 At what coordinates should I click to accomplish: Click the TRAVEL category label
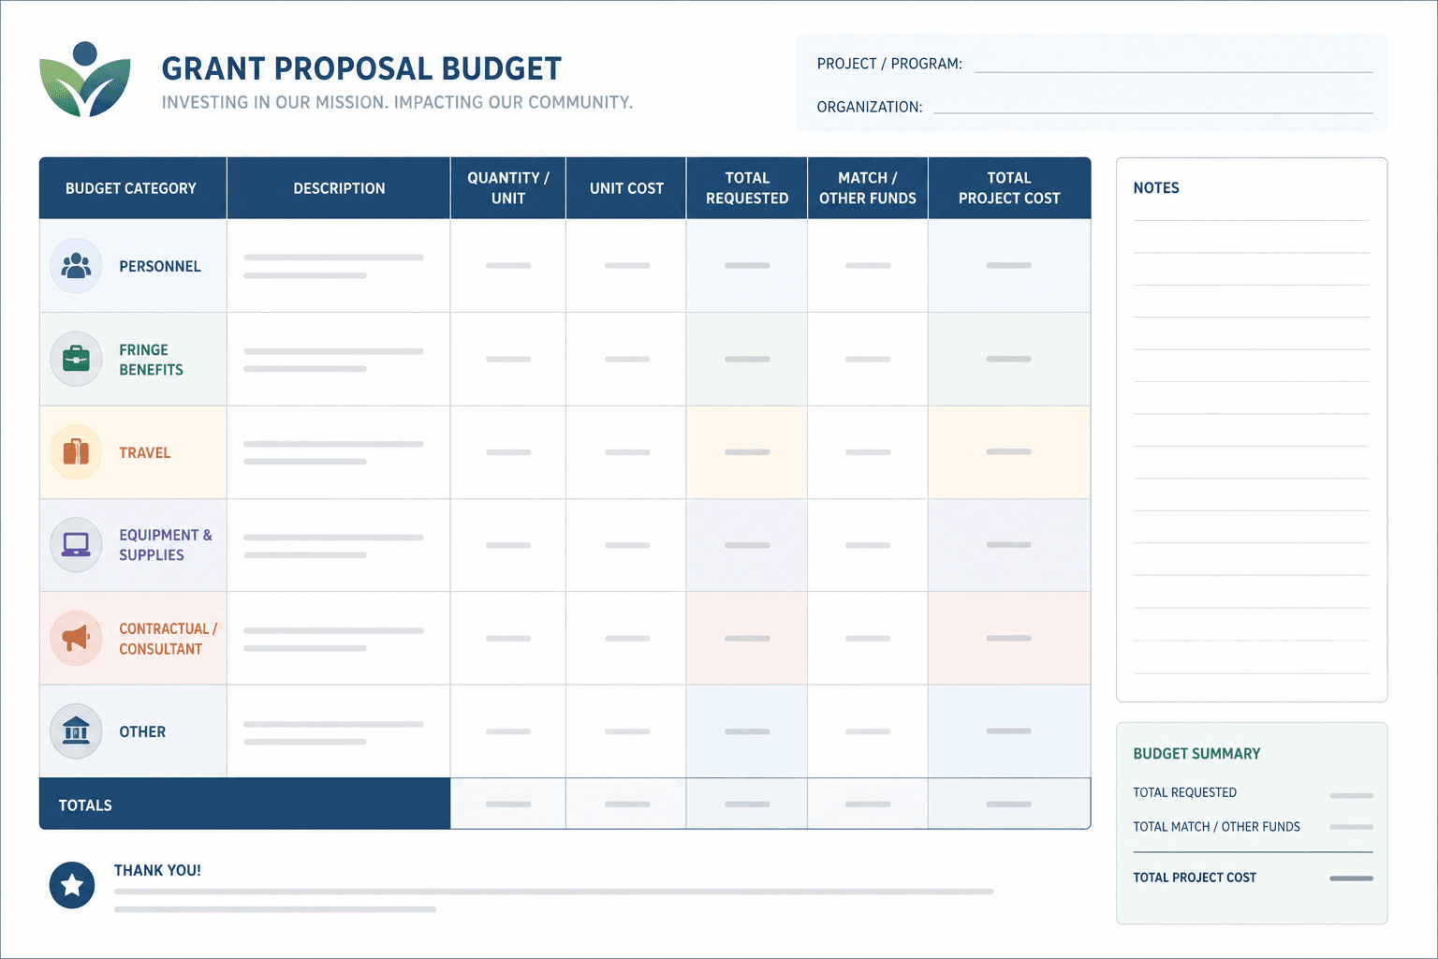pos(145,453)
